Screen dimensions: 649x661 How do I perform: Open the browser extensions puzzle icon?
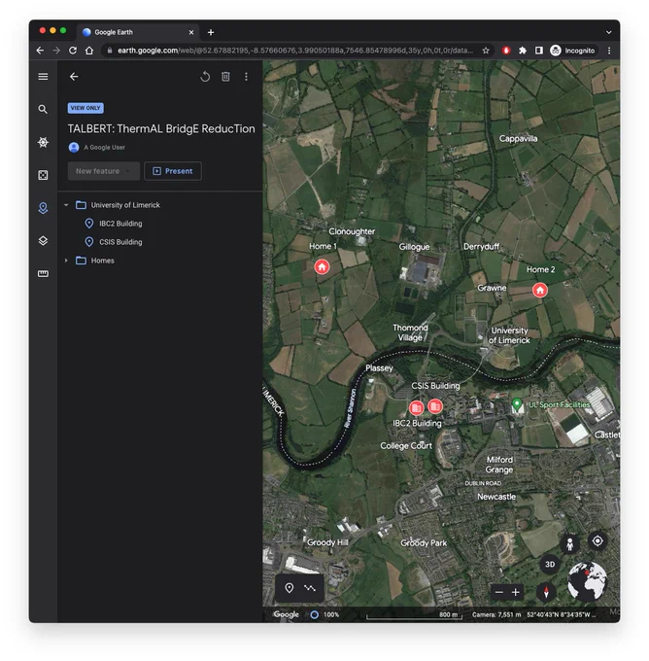[x=523, y=51]
